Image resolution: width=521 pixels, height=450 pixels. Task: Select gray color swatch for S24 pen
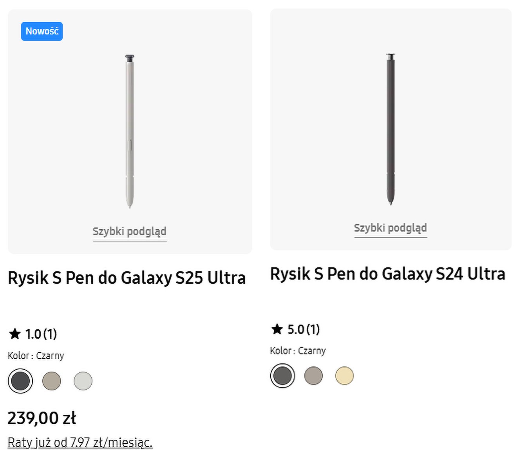[x=313, y=376]
